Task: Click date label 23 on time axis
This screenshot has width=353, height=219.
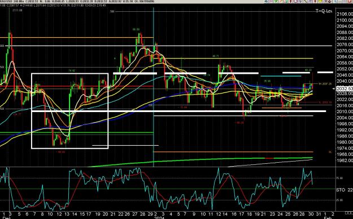Action: point(272,214)
